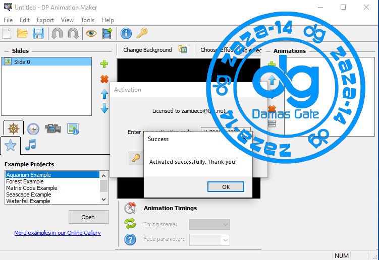Click the Export film strip icon
Screen dimensions: 379x260
click(x=107, y=33)
